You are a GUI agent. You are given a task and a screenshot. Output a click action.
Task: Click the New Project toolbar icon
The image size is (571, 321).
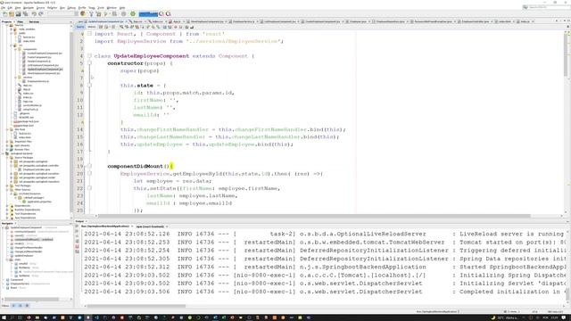coord(12,14)
